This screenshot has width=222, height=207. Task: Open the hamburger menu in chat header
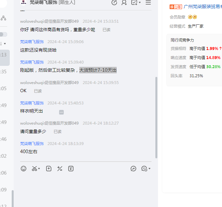[148, 3]
